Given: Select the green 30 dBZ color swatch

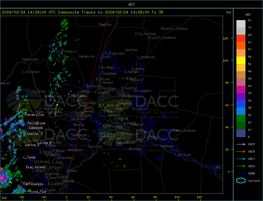Looking at the screenshot, I should coord(241,119).
